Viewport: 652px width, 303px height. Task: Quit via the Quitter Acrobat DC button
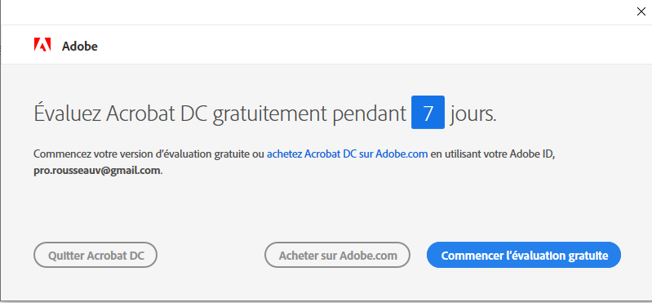[95, 255]
